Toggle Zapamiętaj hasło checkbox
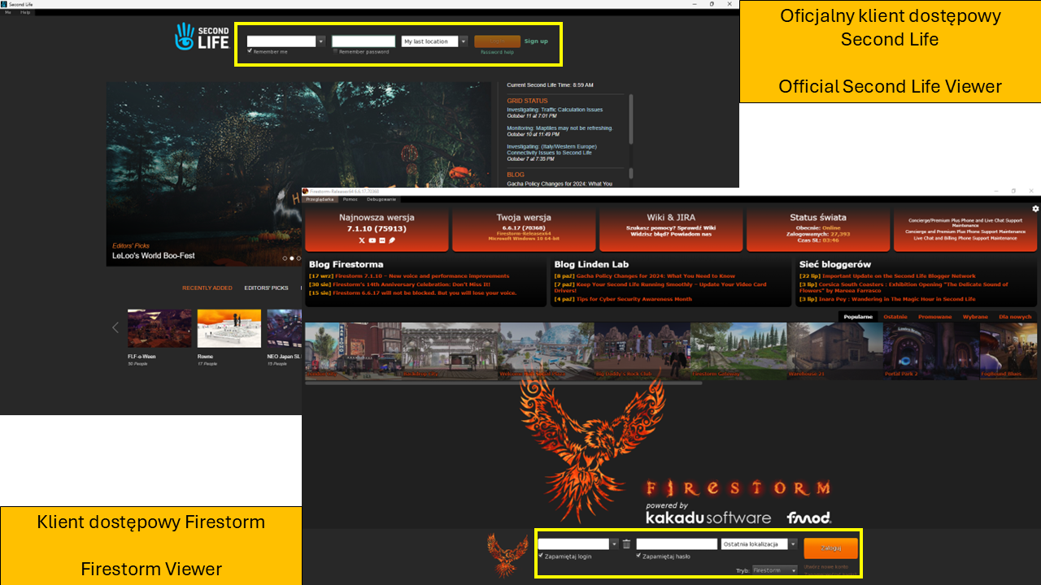Screen dimensions: 1041x585 pos(638,556)
